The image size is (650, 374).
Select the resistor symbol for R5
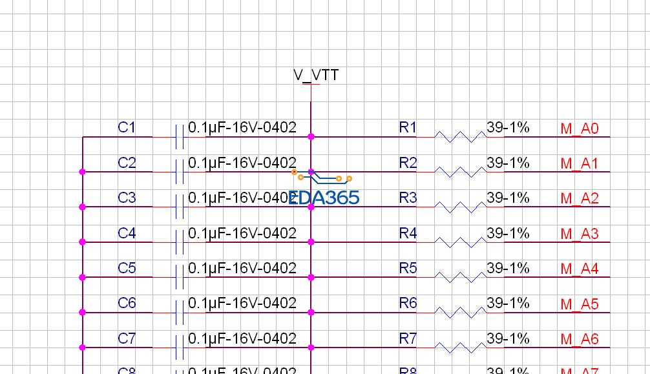pos(459,276)
